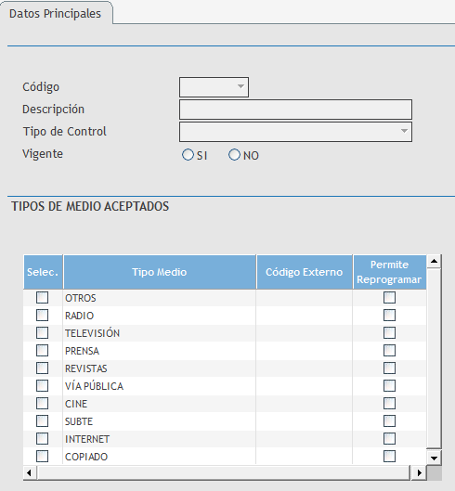This screenshot has height=491, width=455.
Task: Click the horizontal scrollbar track of the table
Action: [223, 472]
